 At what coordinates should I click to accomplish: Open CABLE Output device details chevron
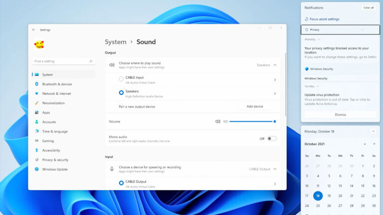[x=275, y=184]
